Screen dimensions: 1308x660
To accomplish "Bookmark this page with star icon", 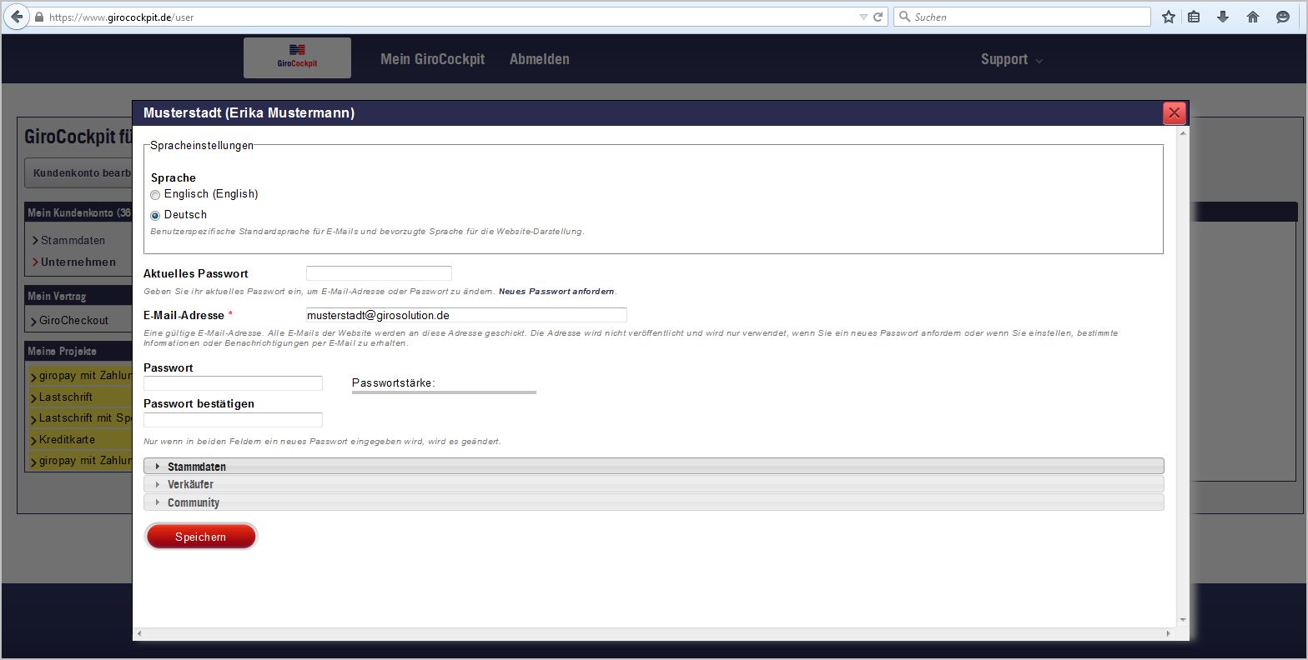I will pyautogui.click(x=1169, y=17).
